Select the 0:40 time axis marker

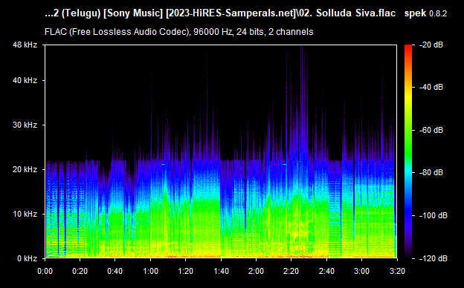(115, 271)
